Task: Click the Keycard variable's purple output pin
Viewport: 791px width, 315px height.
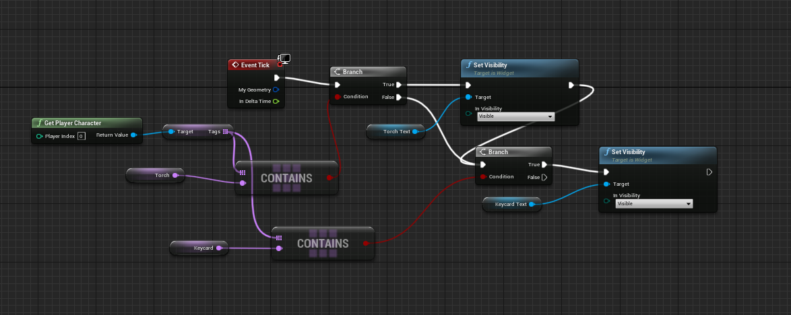Action: click(220, 248)
